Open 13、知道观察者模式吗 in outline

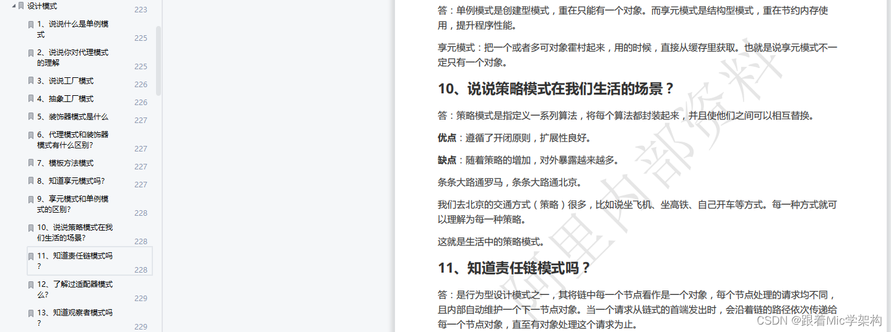coord(75,318)
